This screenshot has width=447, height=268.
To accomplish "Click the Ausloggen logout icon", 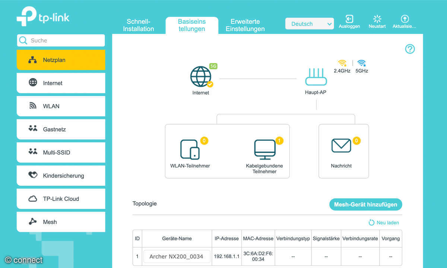I will tap(349, 19).
